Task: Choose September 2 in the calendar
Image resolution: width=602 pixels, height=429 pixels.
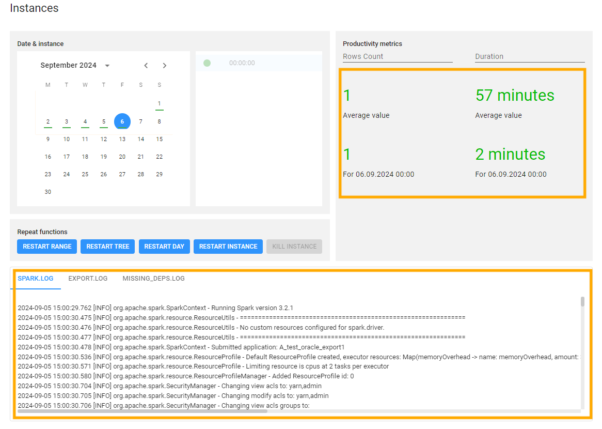Action: (48, 122)
